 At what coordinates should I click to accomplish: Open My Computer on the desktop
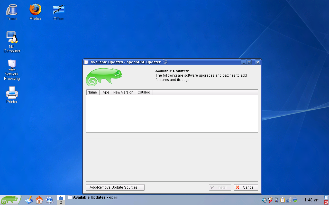click(12, 42)
